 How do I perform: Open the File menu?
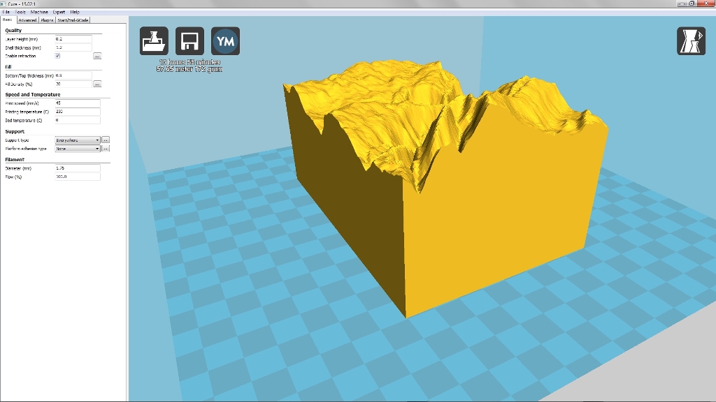tap(6, 12)
